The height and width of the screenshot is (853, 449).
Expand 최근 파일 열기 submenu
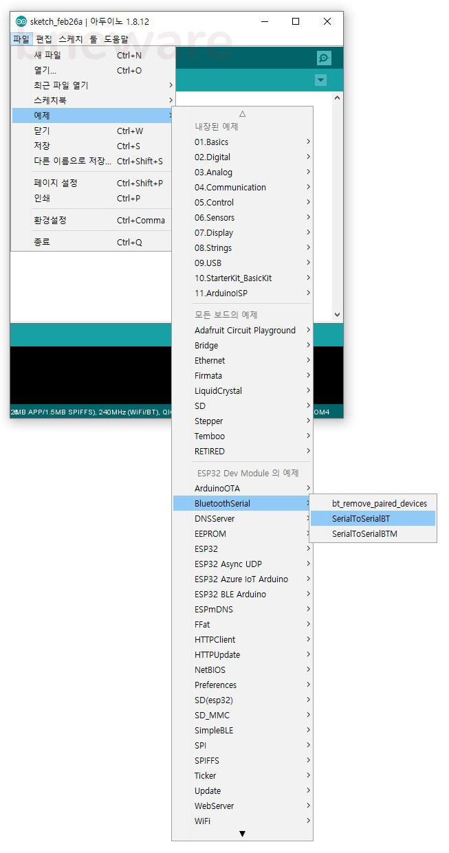coord(92,85)
